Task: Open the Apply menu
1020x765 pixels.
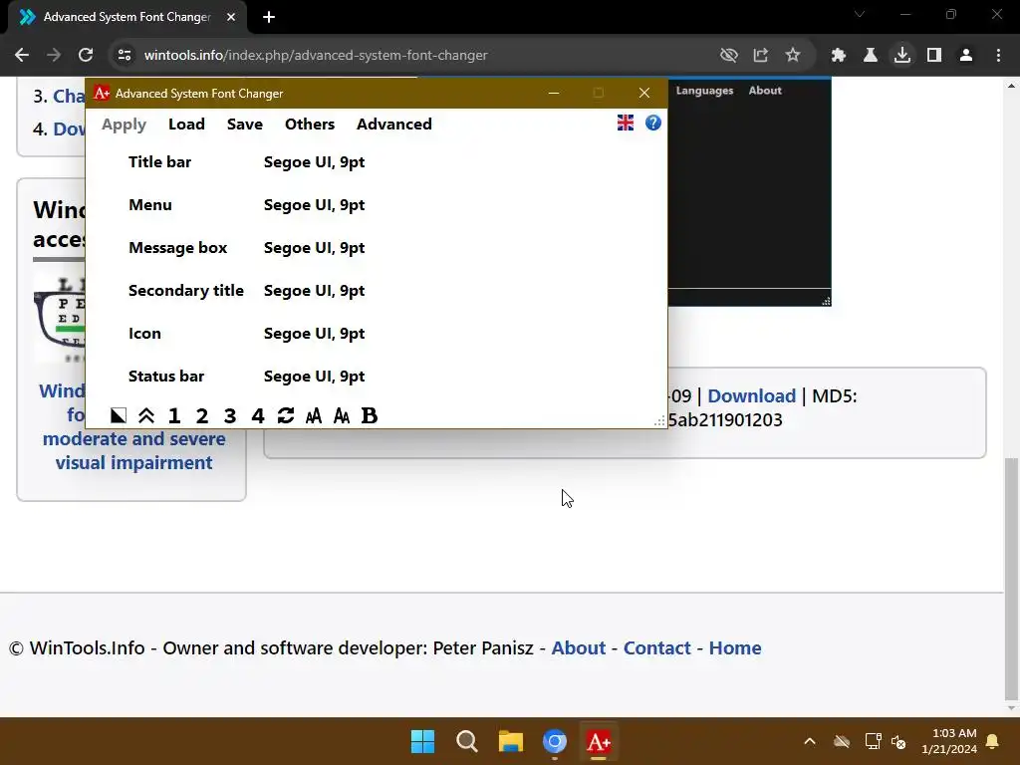Action: pos(124,125)
